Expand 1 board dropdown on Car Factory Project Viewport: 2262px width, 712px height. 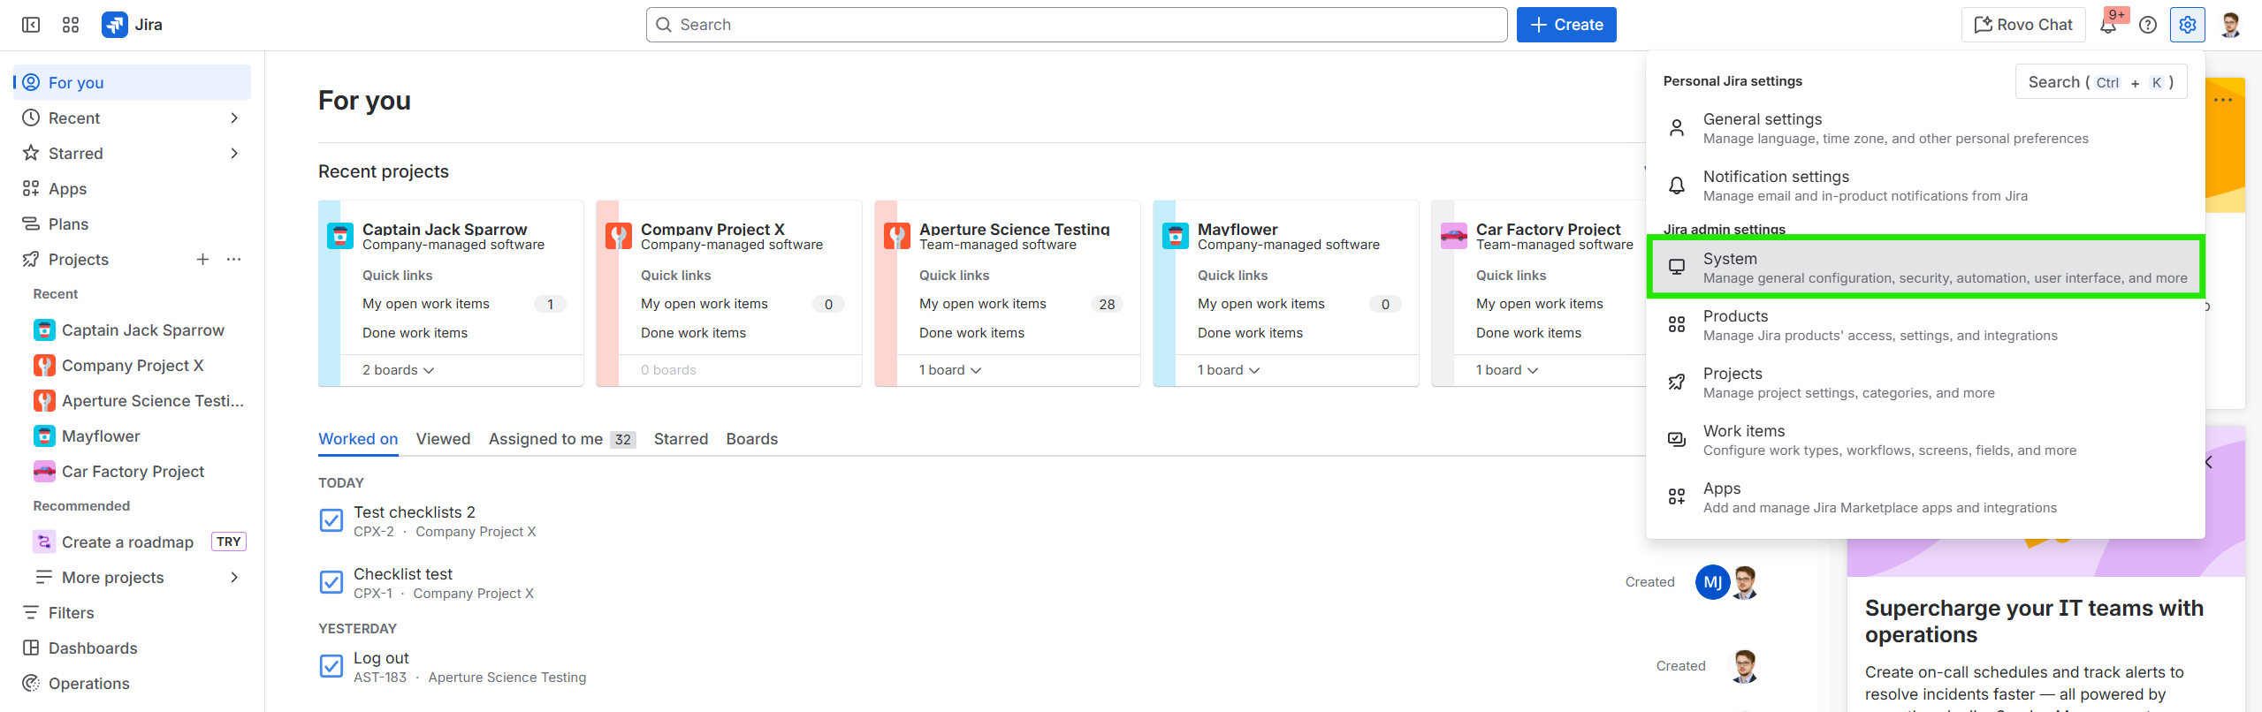pos(1507,370)
